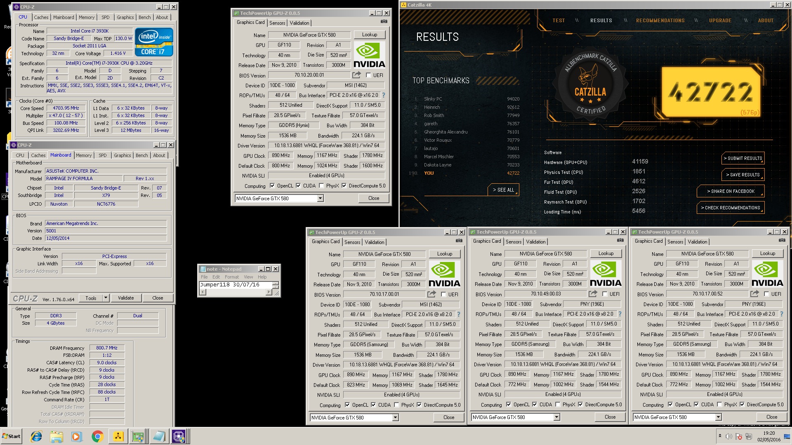
Task: Open Google Chrome from the taskbar
Action: [x=97, y=436]
